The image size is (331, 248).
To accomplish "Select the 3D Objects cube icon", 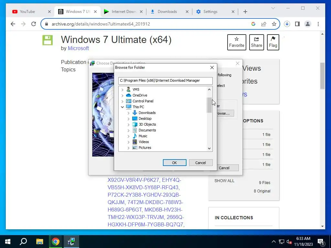I will 135,124.
